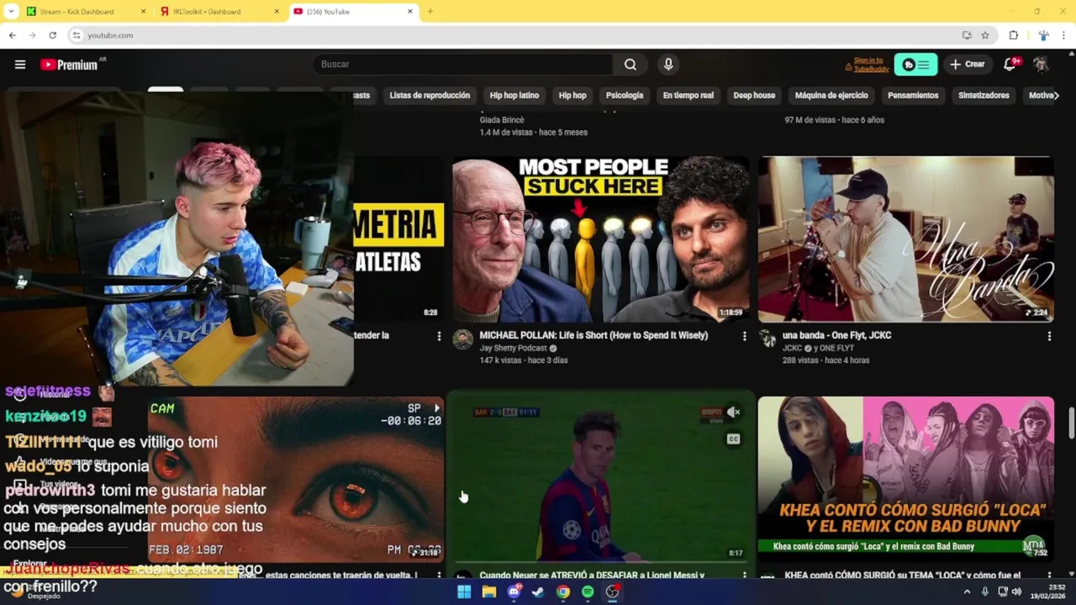1076x605 pixels.
Task: Play the Una Banda studio thumbnail
Action: point(905,239)
